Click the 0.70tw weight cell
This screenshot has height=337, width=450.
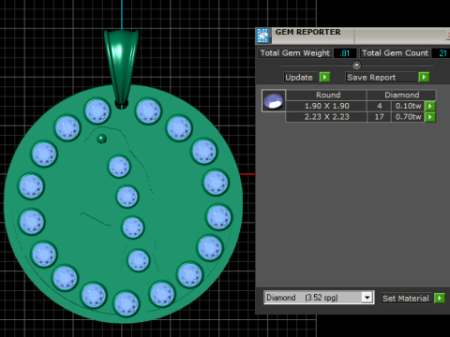(x=408, y=117)
